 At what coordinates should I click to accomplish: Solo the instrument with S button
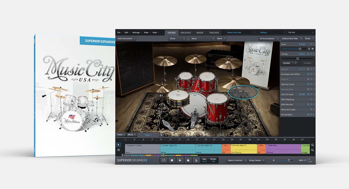tap(309, 49)
